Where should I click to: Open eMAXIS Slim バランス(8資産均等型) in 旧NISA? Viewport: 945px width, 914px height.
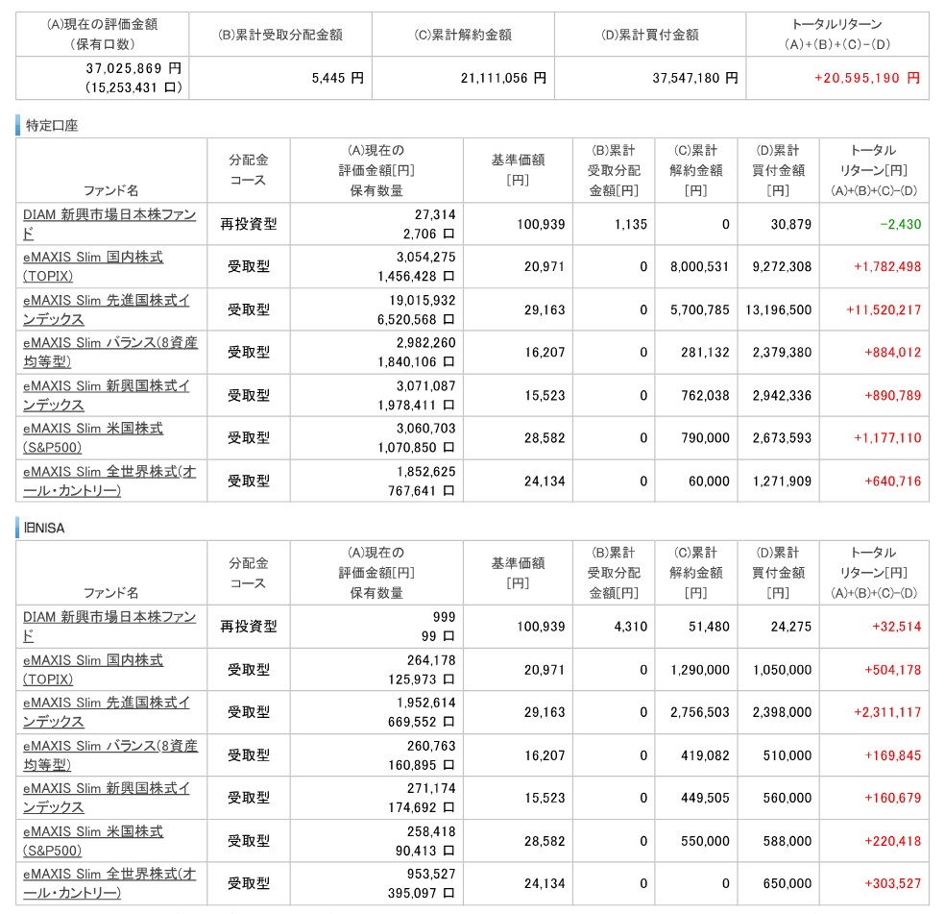110,755
